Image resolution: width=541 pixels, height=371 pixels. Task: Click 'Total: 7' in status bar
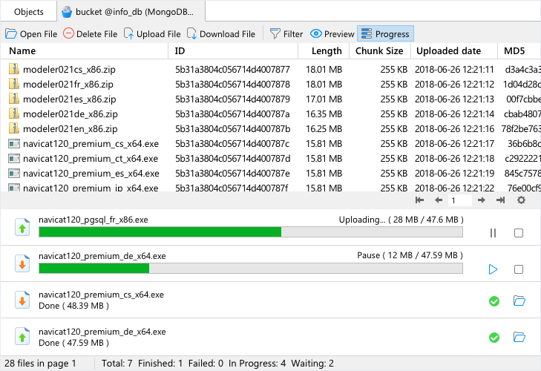(117, 364)
